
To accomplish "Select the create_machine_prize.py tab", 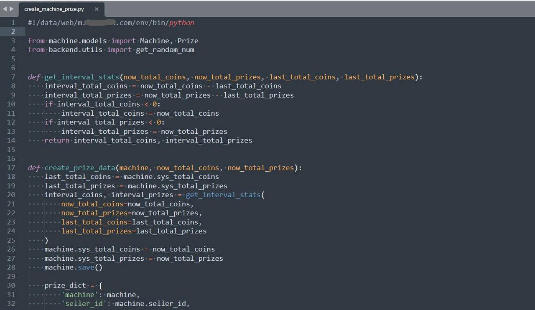I will pyautogui.click(x=53, y=9).
